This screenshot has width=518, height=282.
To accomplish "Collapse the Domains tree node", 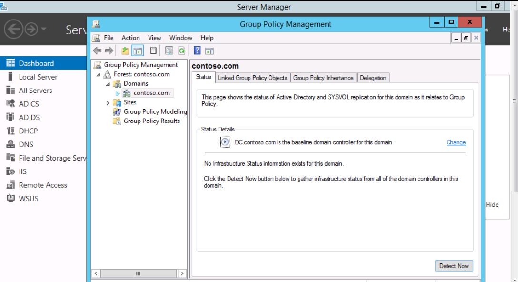I will coord(108,84).
